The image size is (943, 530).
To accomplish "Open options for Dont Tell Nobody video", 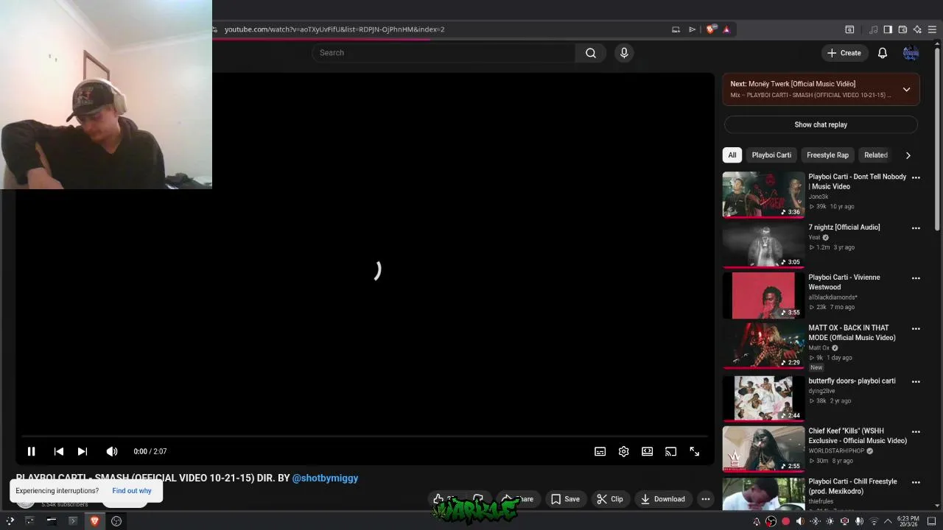I will click(x=916, y=177).
